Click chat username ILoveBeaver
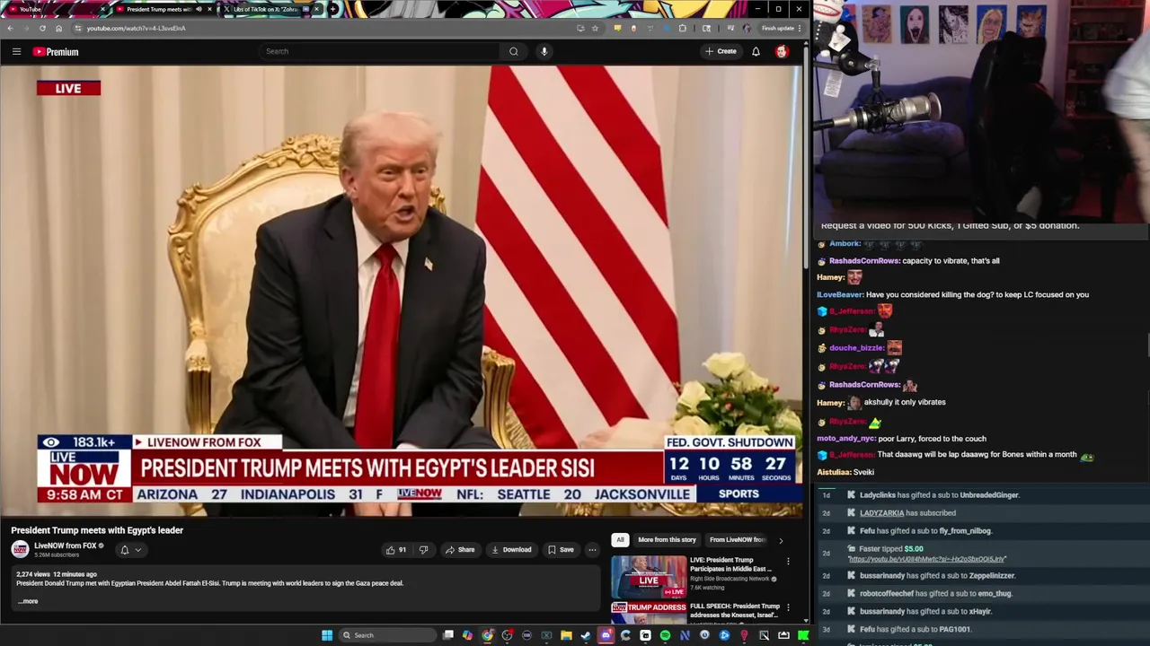Image resolution: width=1150 pixels, height=646 pixels. pos(840,294)
